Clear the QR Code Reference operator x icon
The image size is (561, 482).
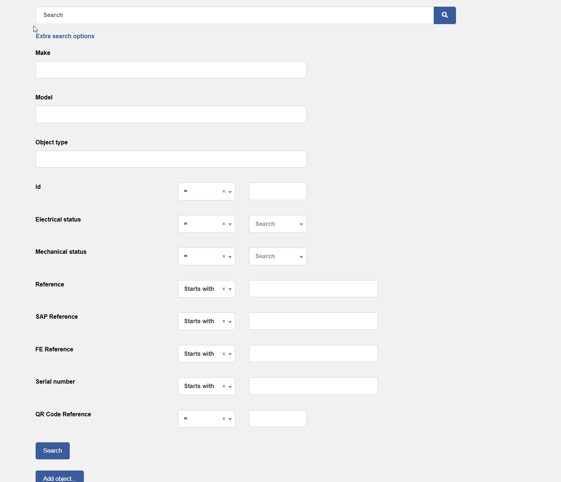tap(224, 419)
